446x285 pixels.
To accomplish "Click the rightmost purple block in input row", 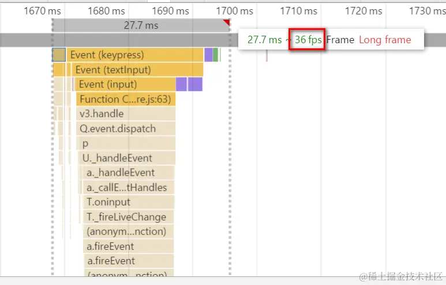I will pyautogui.click(x=195, y=84).
